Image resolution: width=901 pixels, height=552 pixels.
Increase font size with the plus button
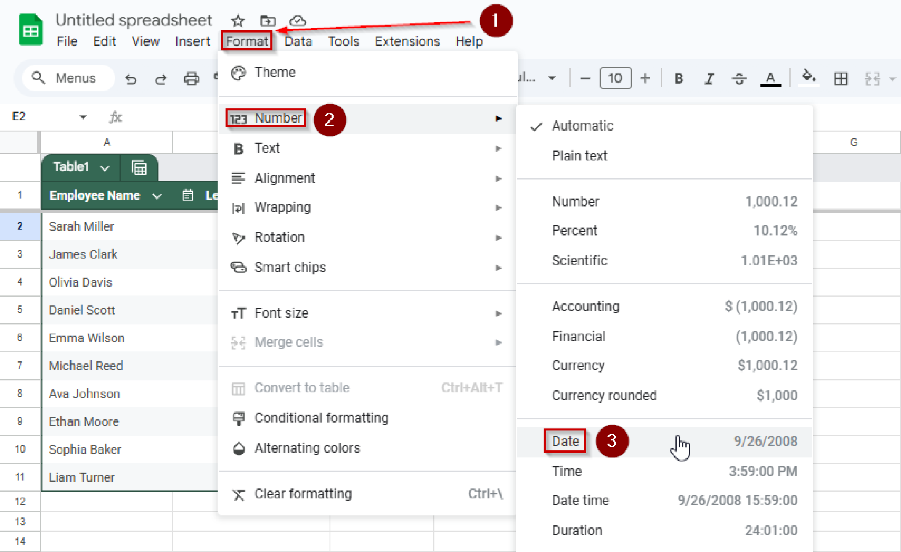(x=645, y=79)
